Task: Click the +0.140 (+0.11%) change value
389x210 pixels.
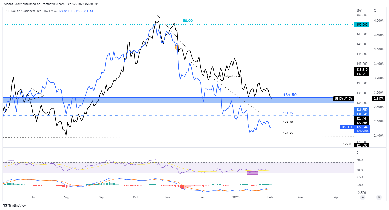Action: (x=82, y=11)
